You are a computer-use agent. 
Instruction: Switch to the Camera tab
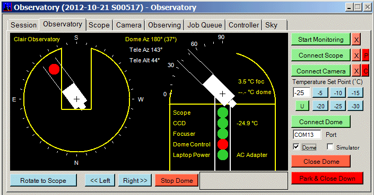[x=129, y=25]
